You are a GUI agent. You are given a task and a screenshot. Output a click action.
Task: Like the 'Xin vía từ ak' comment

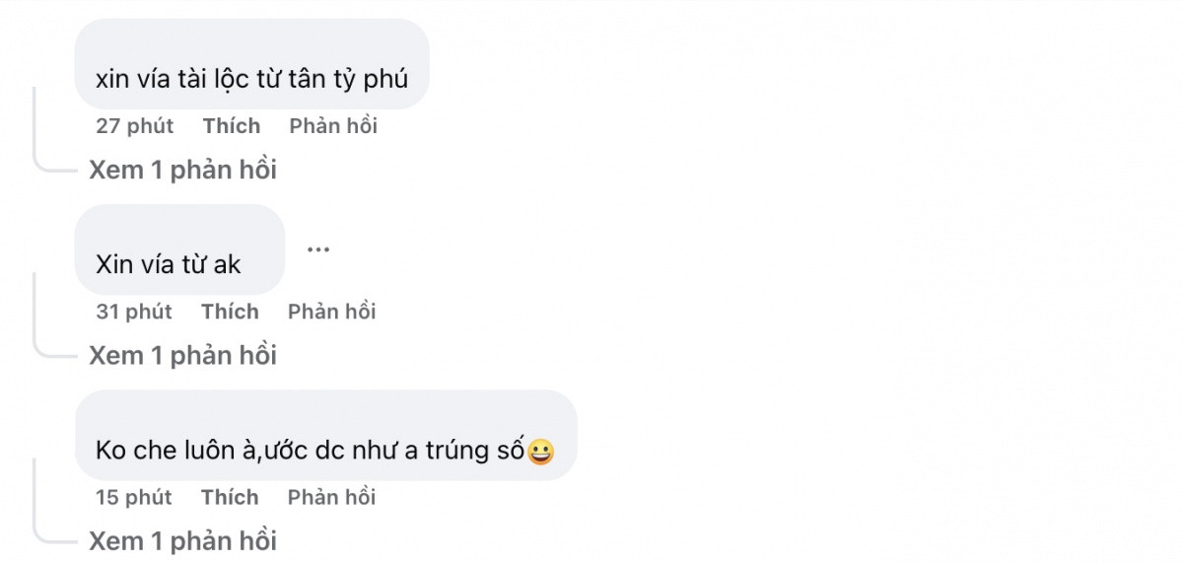point(230,312)
